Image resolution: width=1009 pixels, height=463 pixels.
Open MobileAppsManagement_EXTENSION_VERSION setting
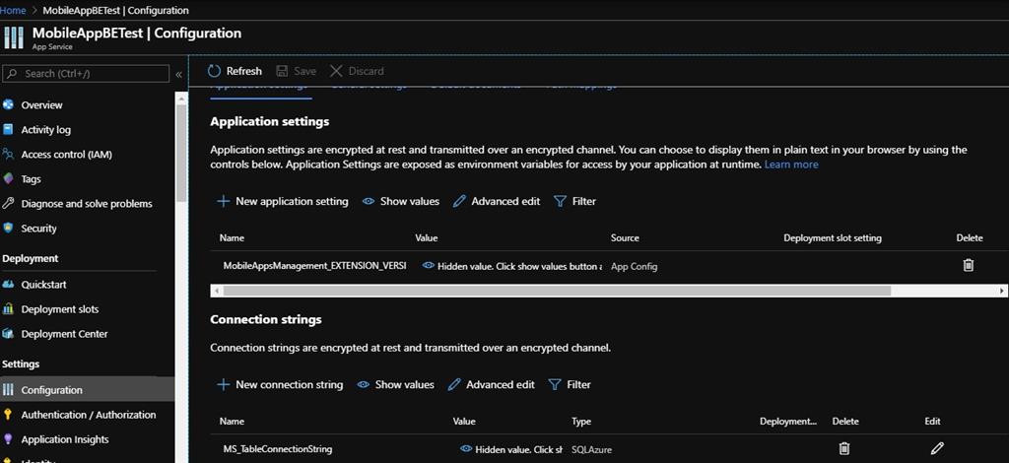[314, 266]
